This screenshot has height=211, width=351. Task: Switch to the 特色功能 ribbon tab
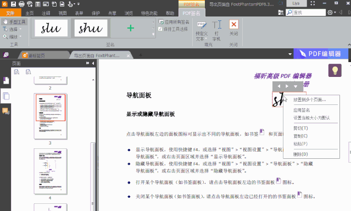point(149,13)
